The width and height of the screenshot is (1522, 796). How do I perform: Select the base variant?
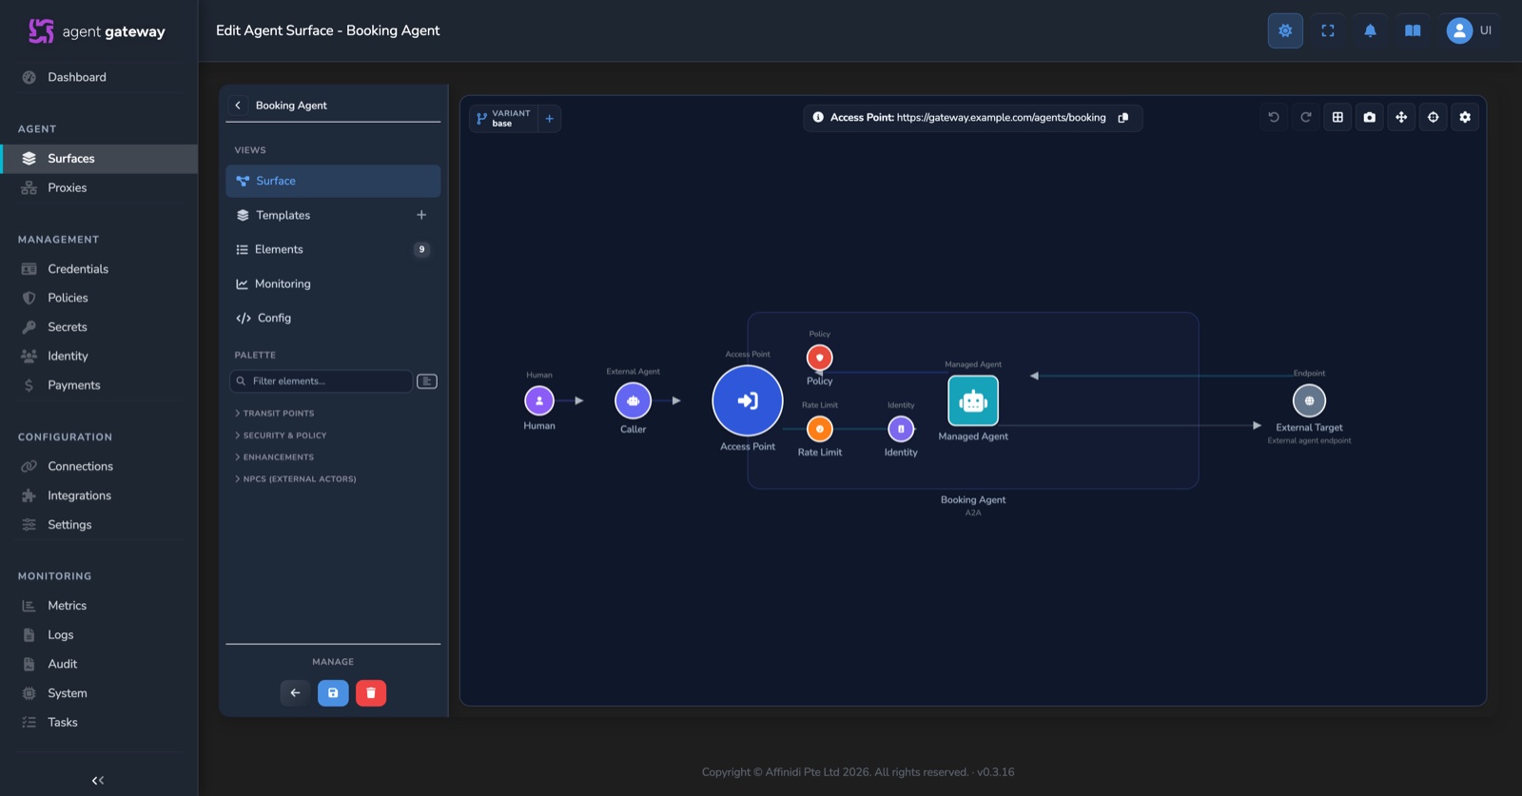[503, 118]
